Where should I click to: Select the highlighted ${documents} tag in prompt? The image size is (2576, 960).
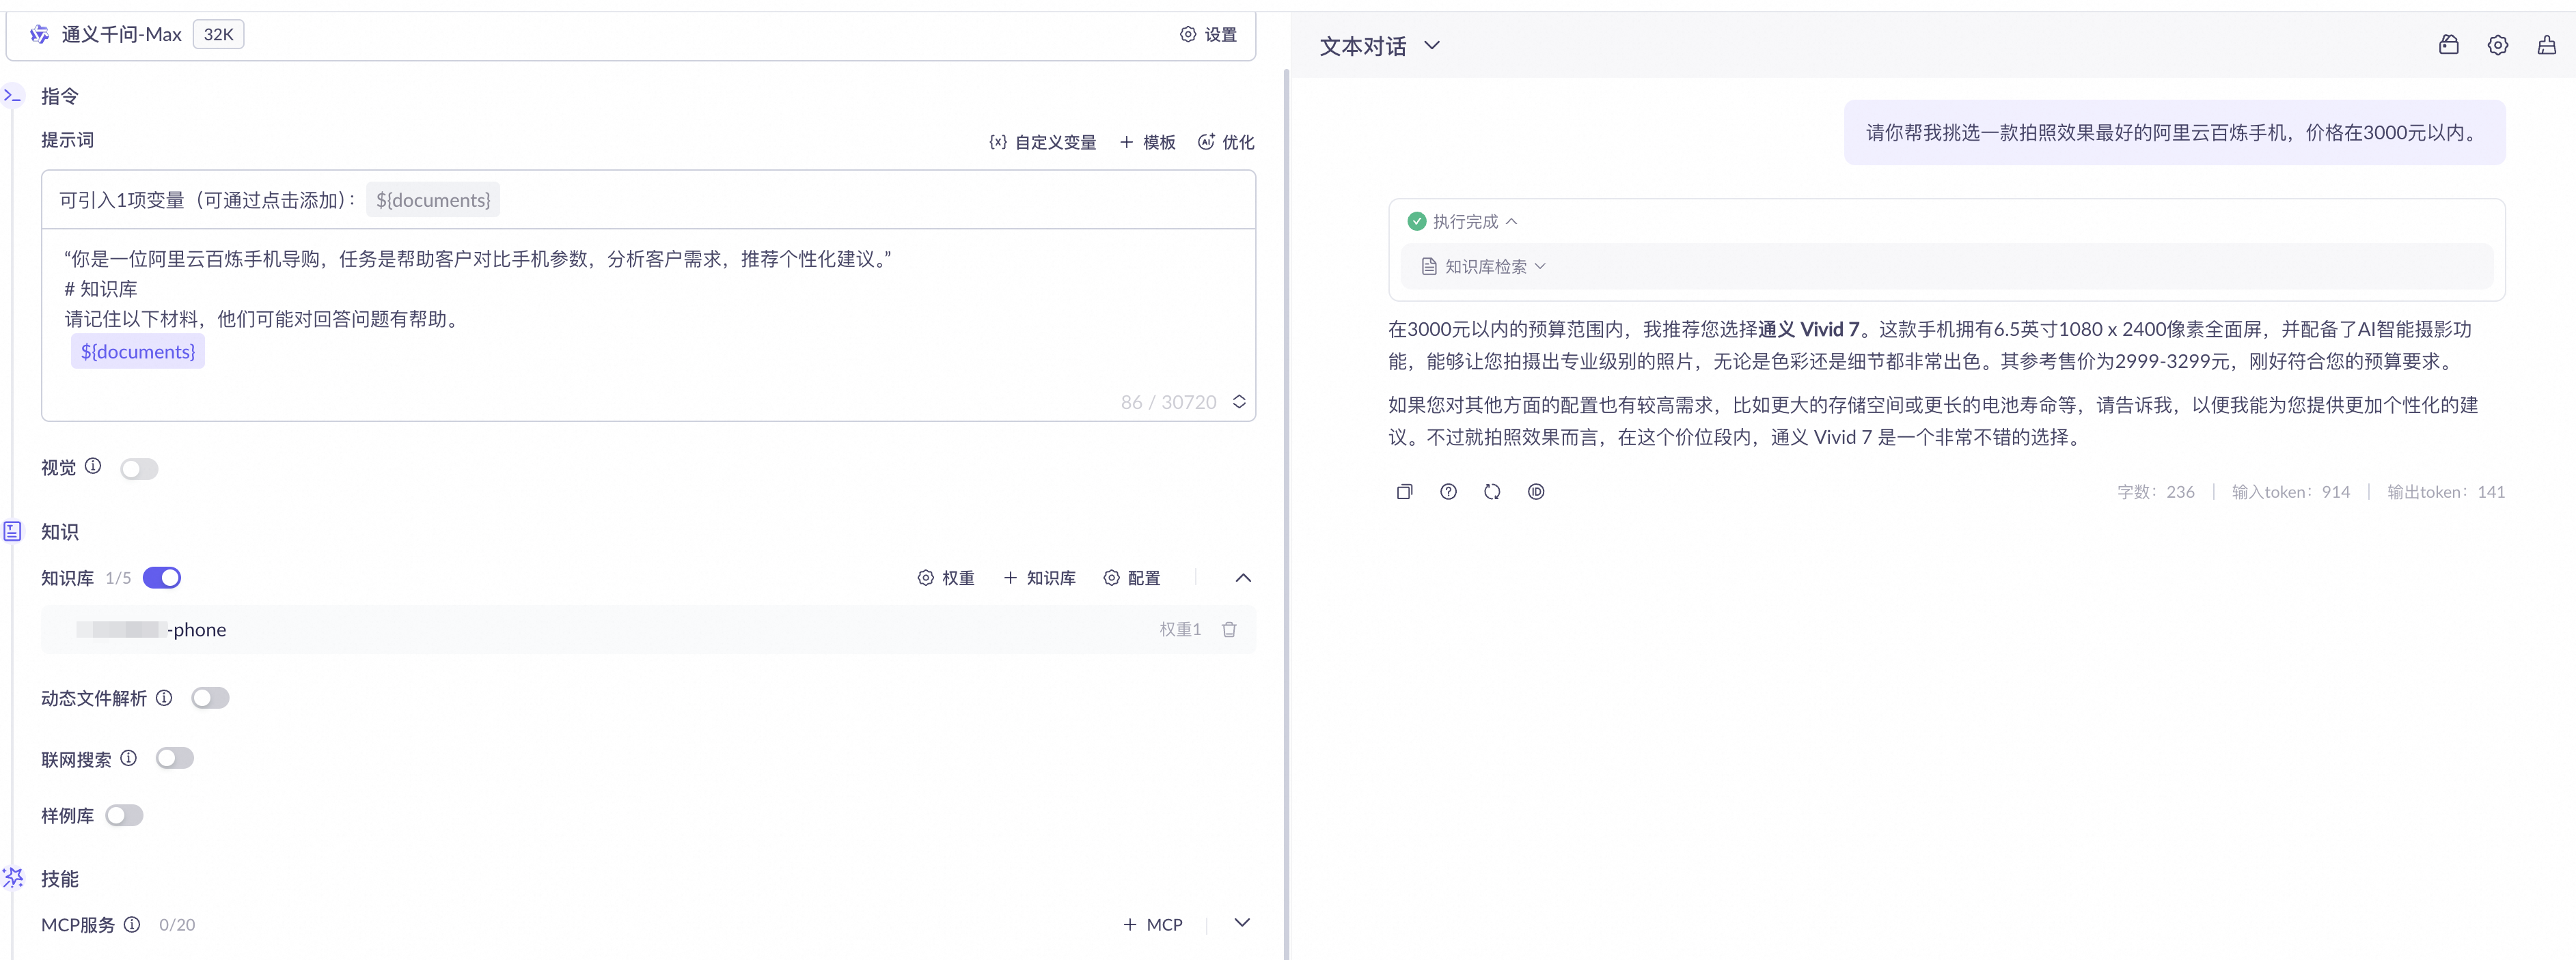coord(138,352)
